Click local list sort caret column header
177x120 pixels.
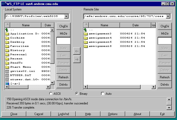click(x=8, y=25)
